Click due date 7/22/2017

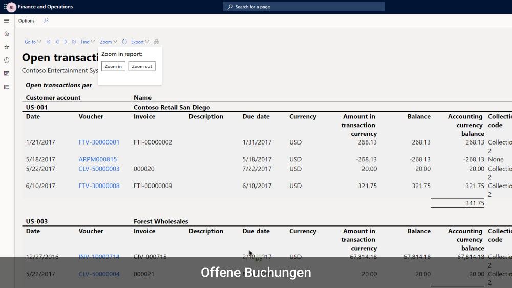pos(257,169)
